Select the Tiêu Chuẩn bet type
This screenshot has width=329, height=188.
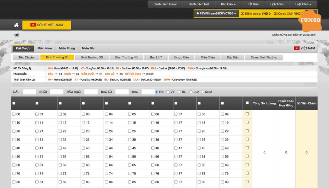tap(26, 57)
